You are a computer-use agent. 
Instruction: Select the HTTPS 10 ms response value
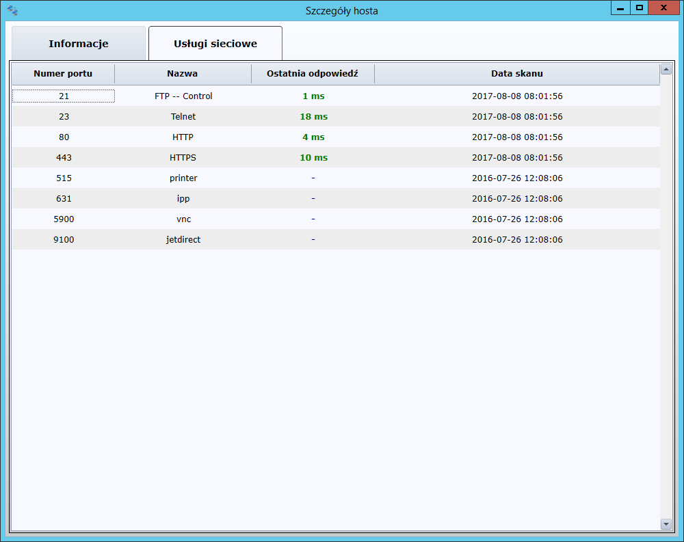pyautogui.click(x=313, y=158)
